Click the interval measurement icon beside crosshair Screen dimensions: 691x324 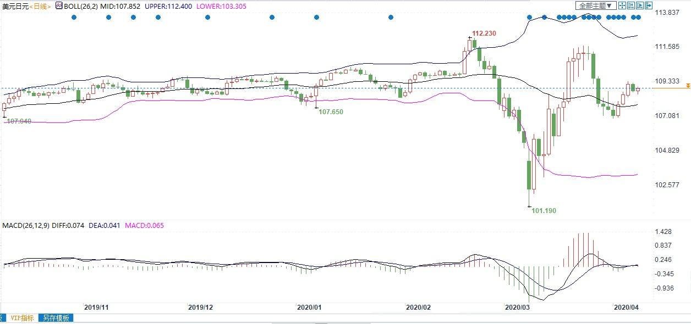tap(631, 5)
